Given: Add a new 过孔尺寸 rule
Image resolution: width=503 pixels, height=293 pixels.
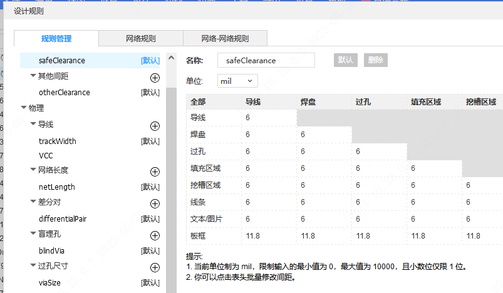Looking at the screenshot, I should 155,267.
